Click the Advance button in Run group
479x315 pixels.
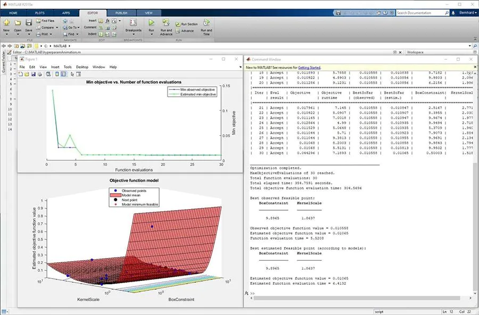(x=186, y=31)
